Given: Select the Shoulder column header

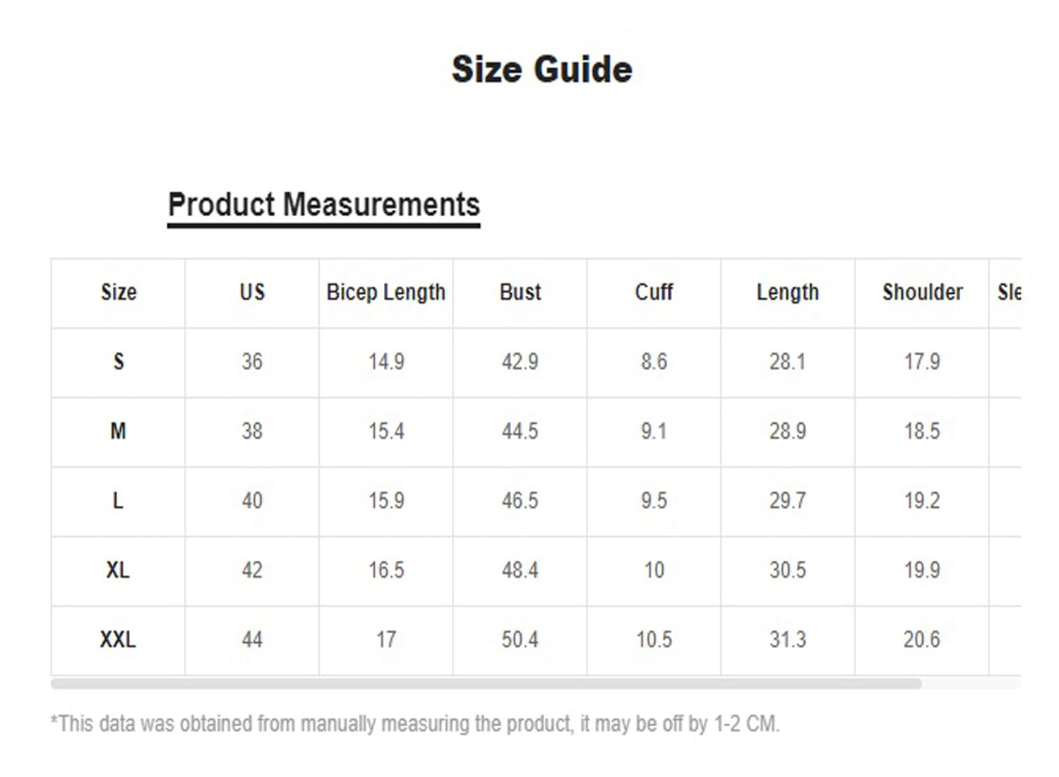Looking at the screenshot, I should [922, 292].
